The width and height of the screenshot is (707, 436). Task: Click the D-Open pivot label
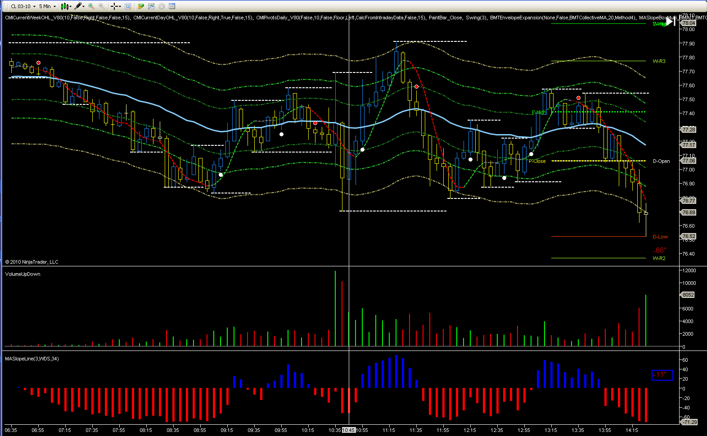pyautogui.click(x=661, y=161)
